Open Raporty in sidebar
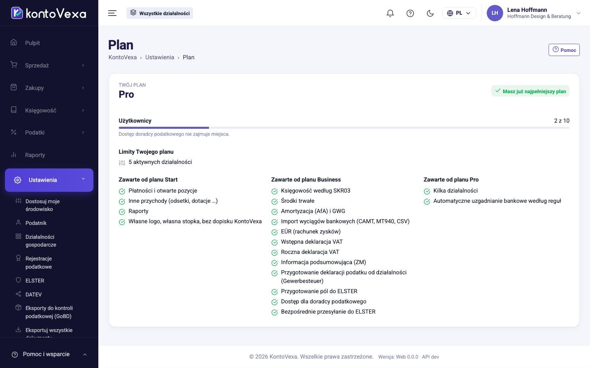Screen dimensions: 590x368 (x=49, y=155)
